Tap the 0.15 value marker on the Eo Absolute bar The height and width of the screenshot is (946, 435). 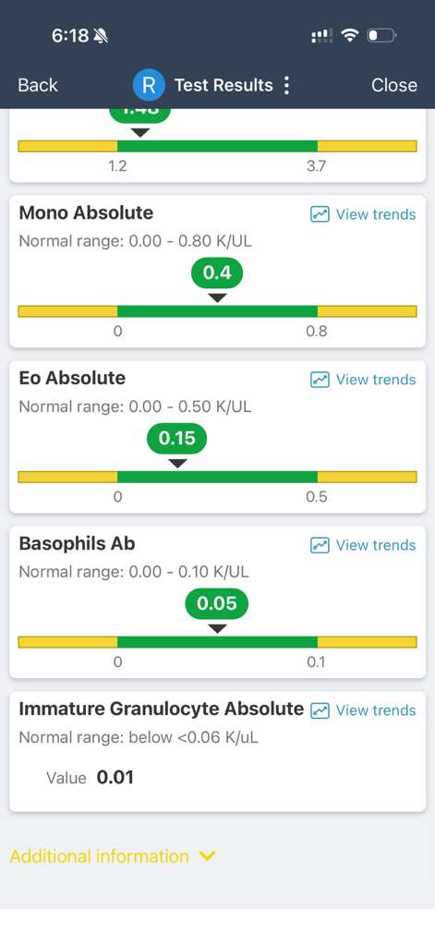(176, 438)
